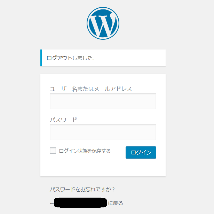This screenshot has width=214, height=214.
Task: Click the blacked-out site name in back link
Action: click(x=80, y=202)
